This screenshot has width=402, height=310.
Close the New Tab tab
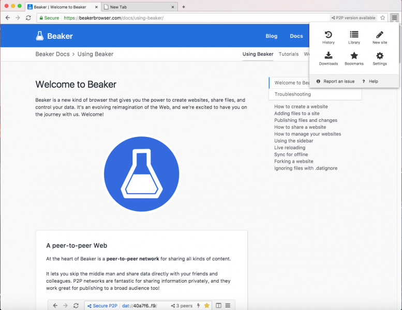pyautogui.click(x=173, y=7)
